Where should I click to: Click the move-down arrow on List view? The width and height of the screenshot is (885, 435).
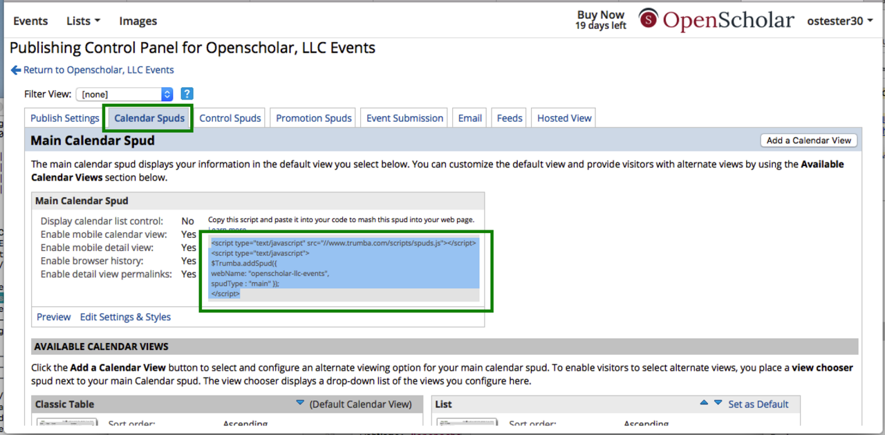coord(718,403)
